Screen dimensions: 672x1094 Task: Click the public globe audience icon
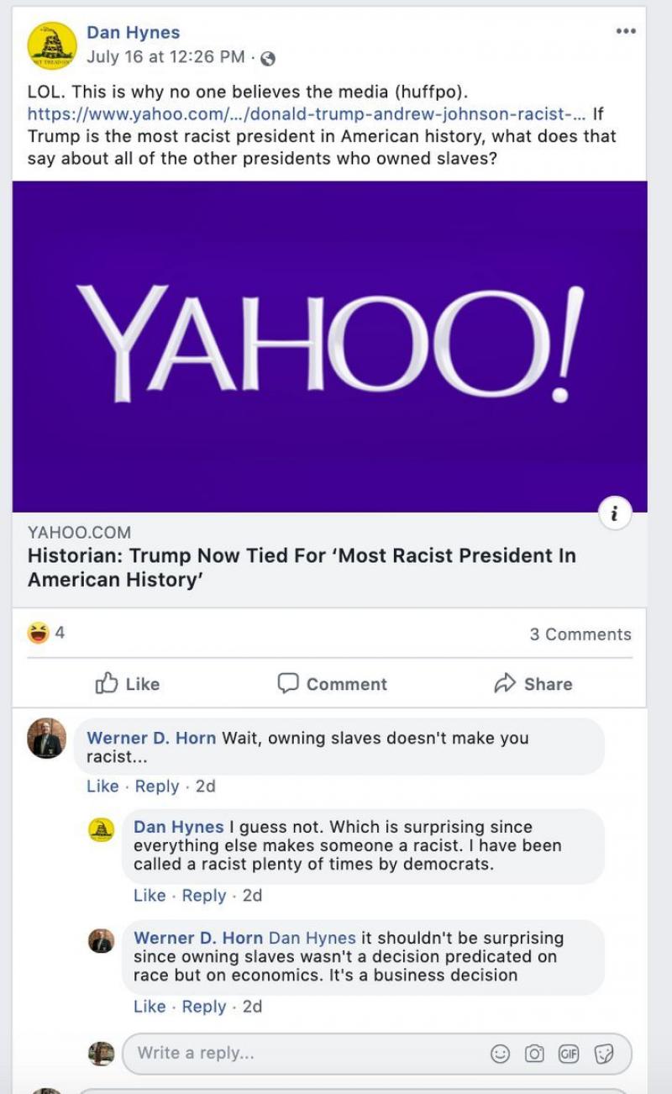coord(268,58)
